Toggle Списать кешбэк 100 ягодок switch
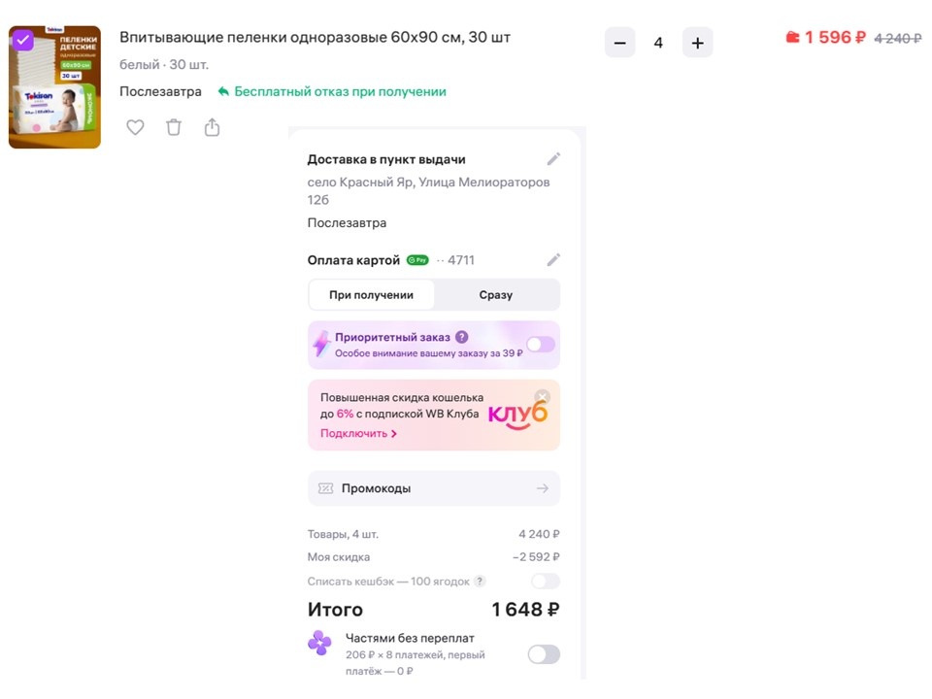 tap(546, 581)
